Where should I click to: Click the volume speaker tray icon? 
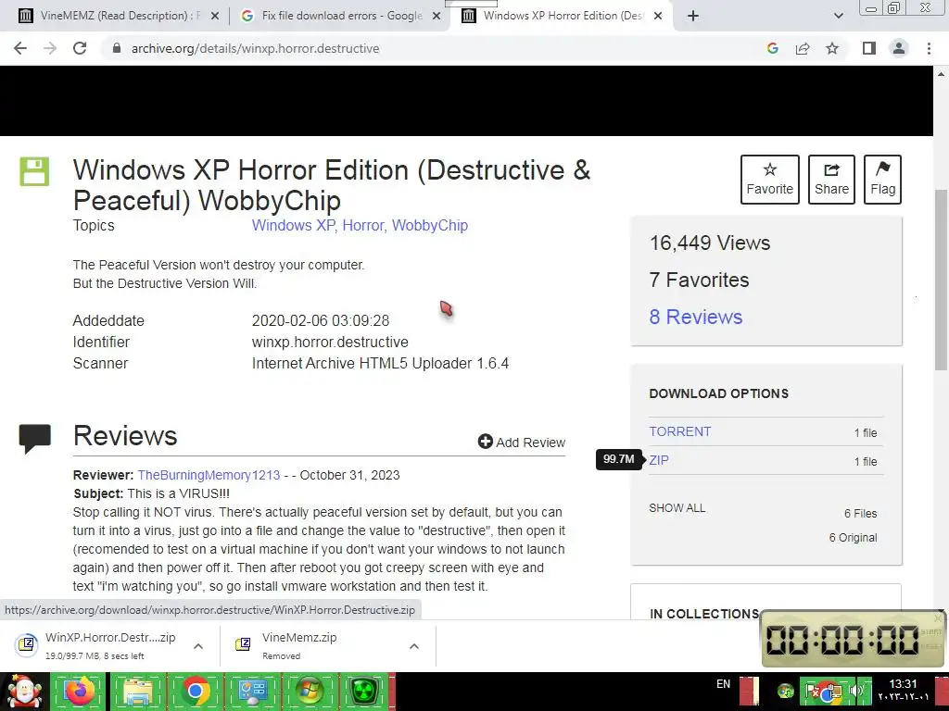pyautogui.click(x=856, y=691)
